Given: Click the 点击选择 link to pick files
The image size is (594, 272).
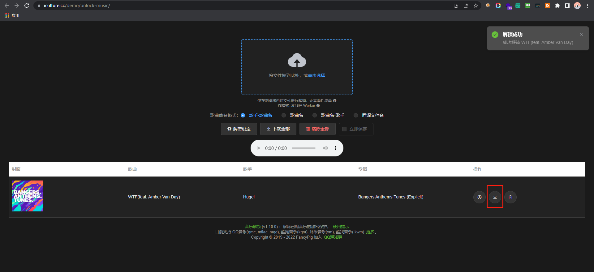Looking at the screenshot, I should (x=316, y=75).
